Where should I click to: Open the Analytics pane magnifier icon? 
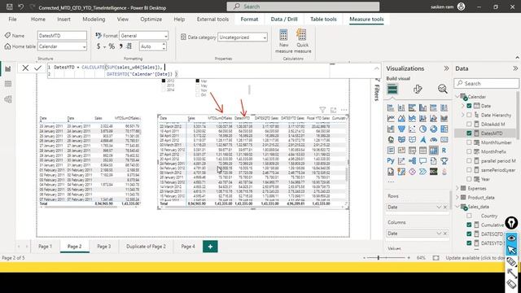pyautogui.click(x=442, y=89)
